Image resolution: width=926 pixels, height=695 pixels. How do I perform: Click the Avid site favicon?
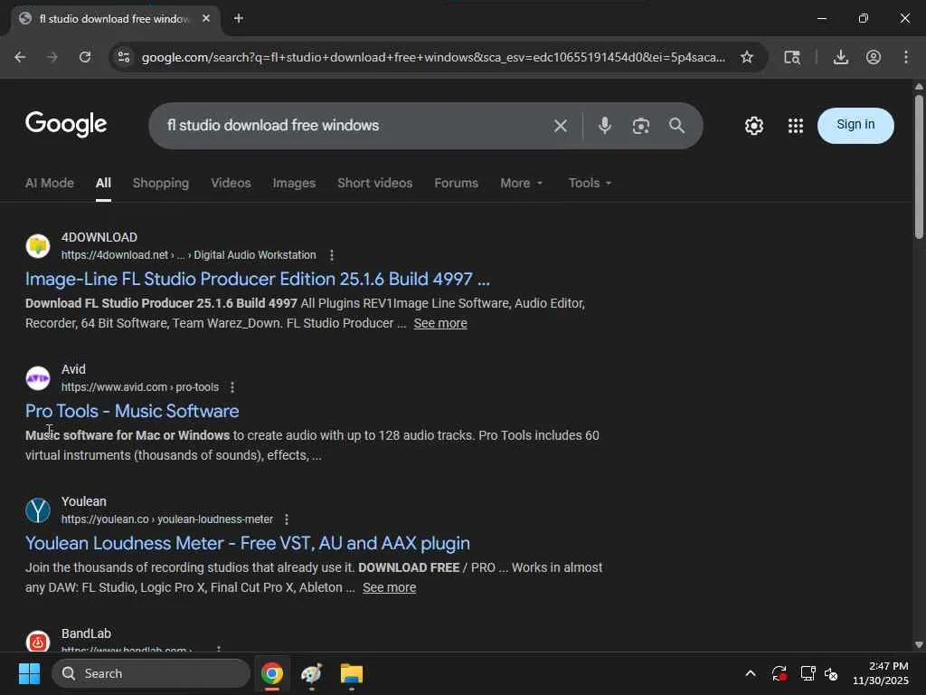(38, 378)
